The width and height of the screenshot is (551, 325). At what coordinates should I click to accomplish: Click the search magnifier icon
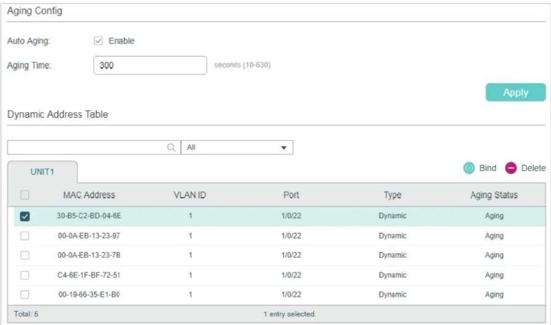click(171, 147)
